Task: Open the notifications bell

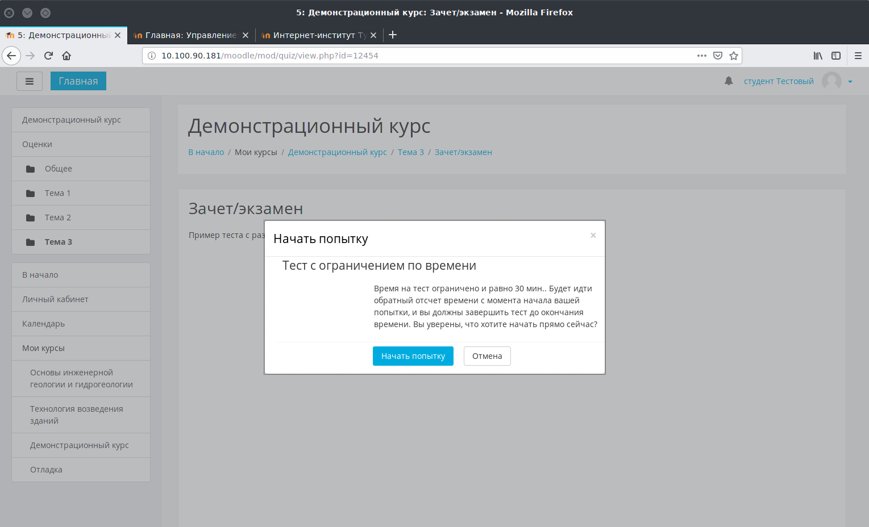Action: click(729, 81)
